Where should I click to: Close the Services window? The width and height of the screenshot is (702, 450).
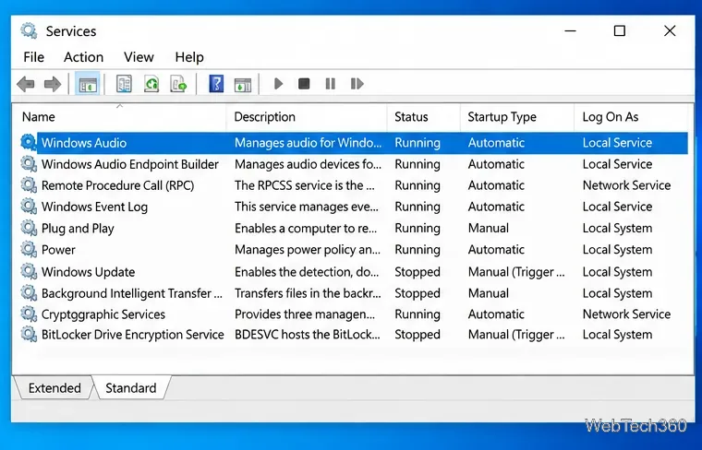click(670, 30)
